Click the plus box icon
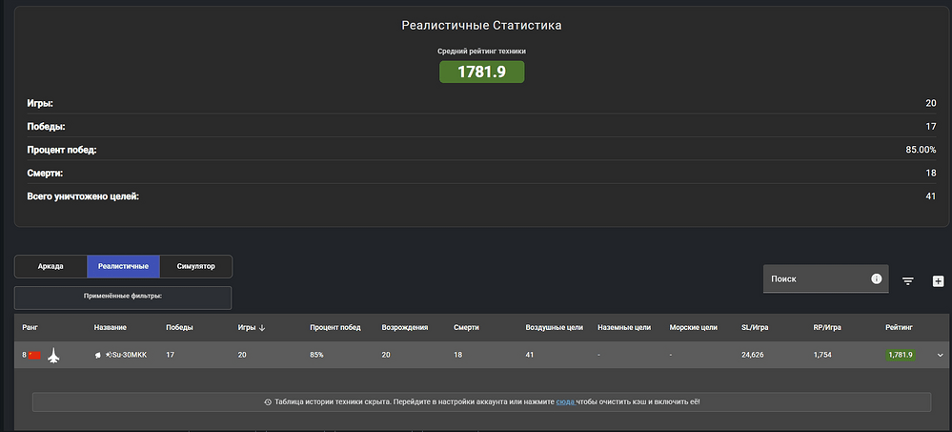 point(938,280)
